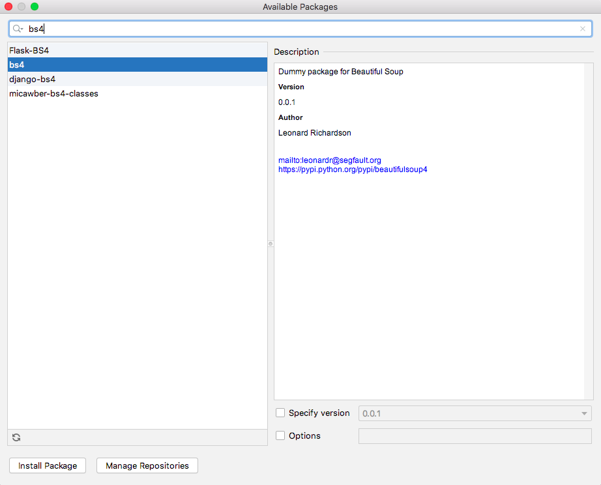Focus the bs4 search input field

point(300,29)
